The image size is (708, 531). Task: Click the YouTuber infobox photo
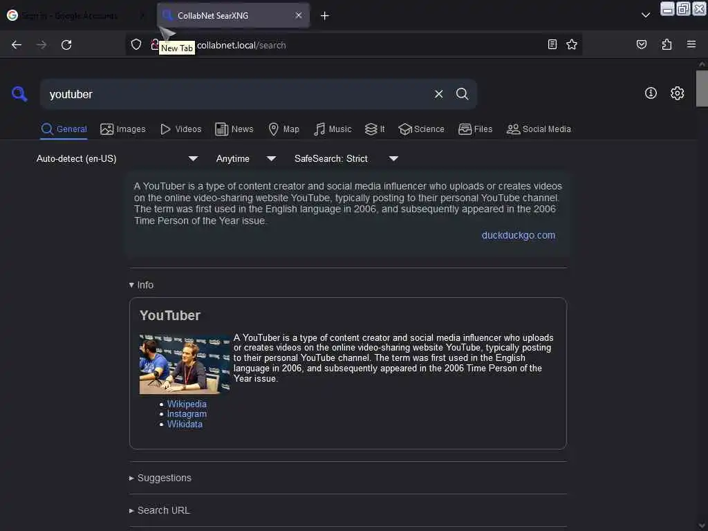[185, 364]
